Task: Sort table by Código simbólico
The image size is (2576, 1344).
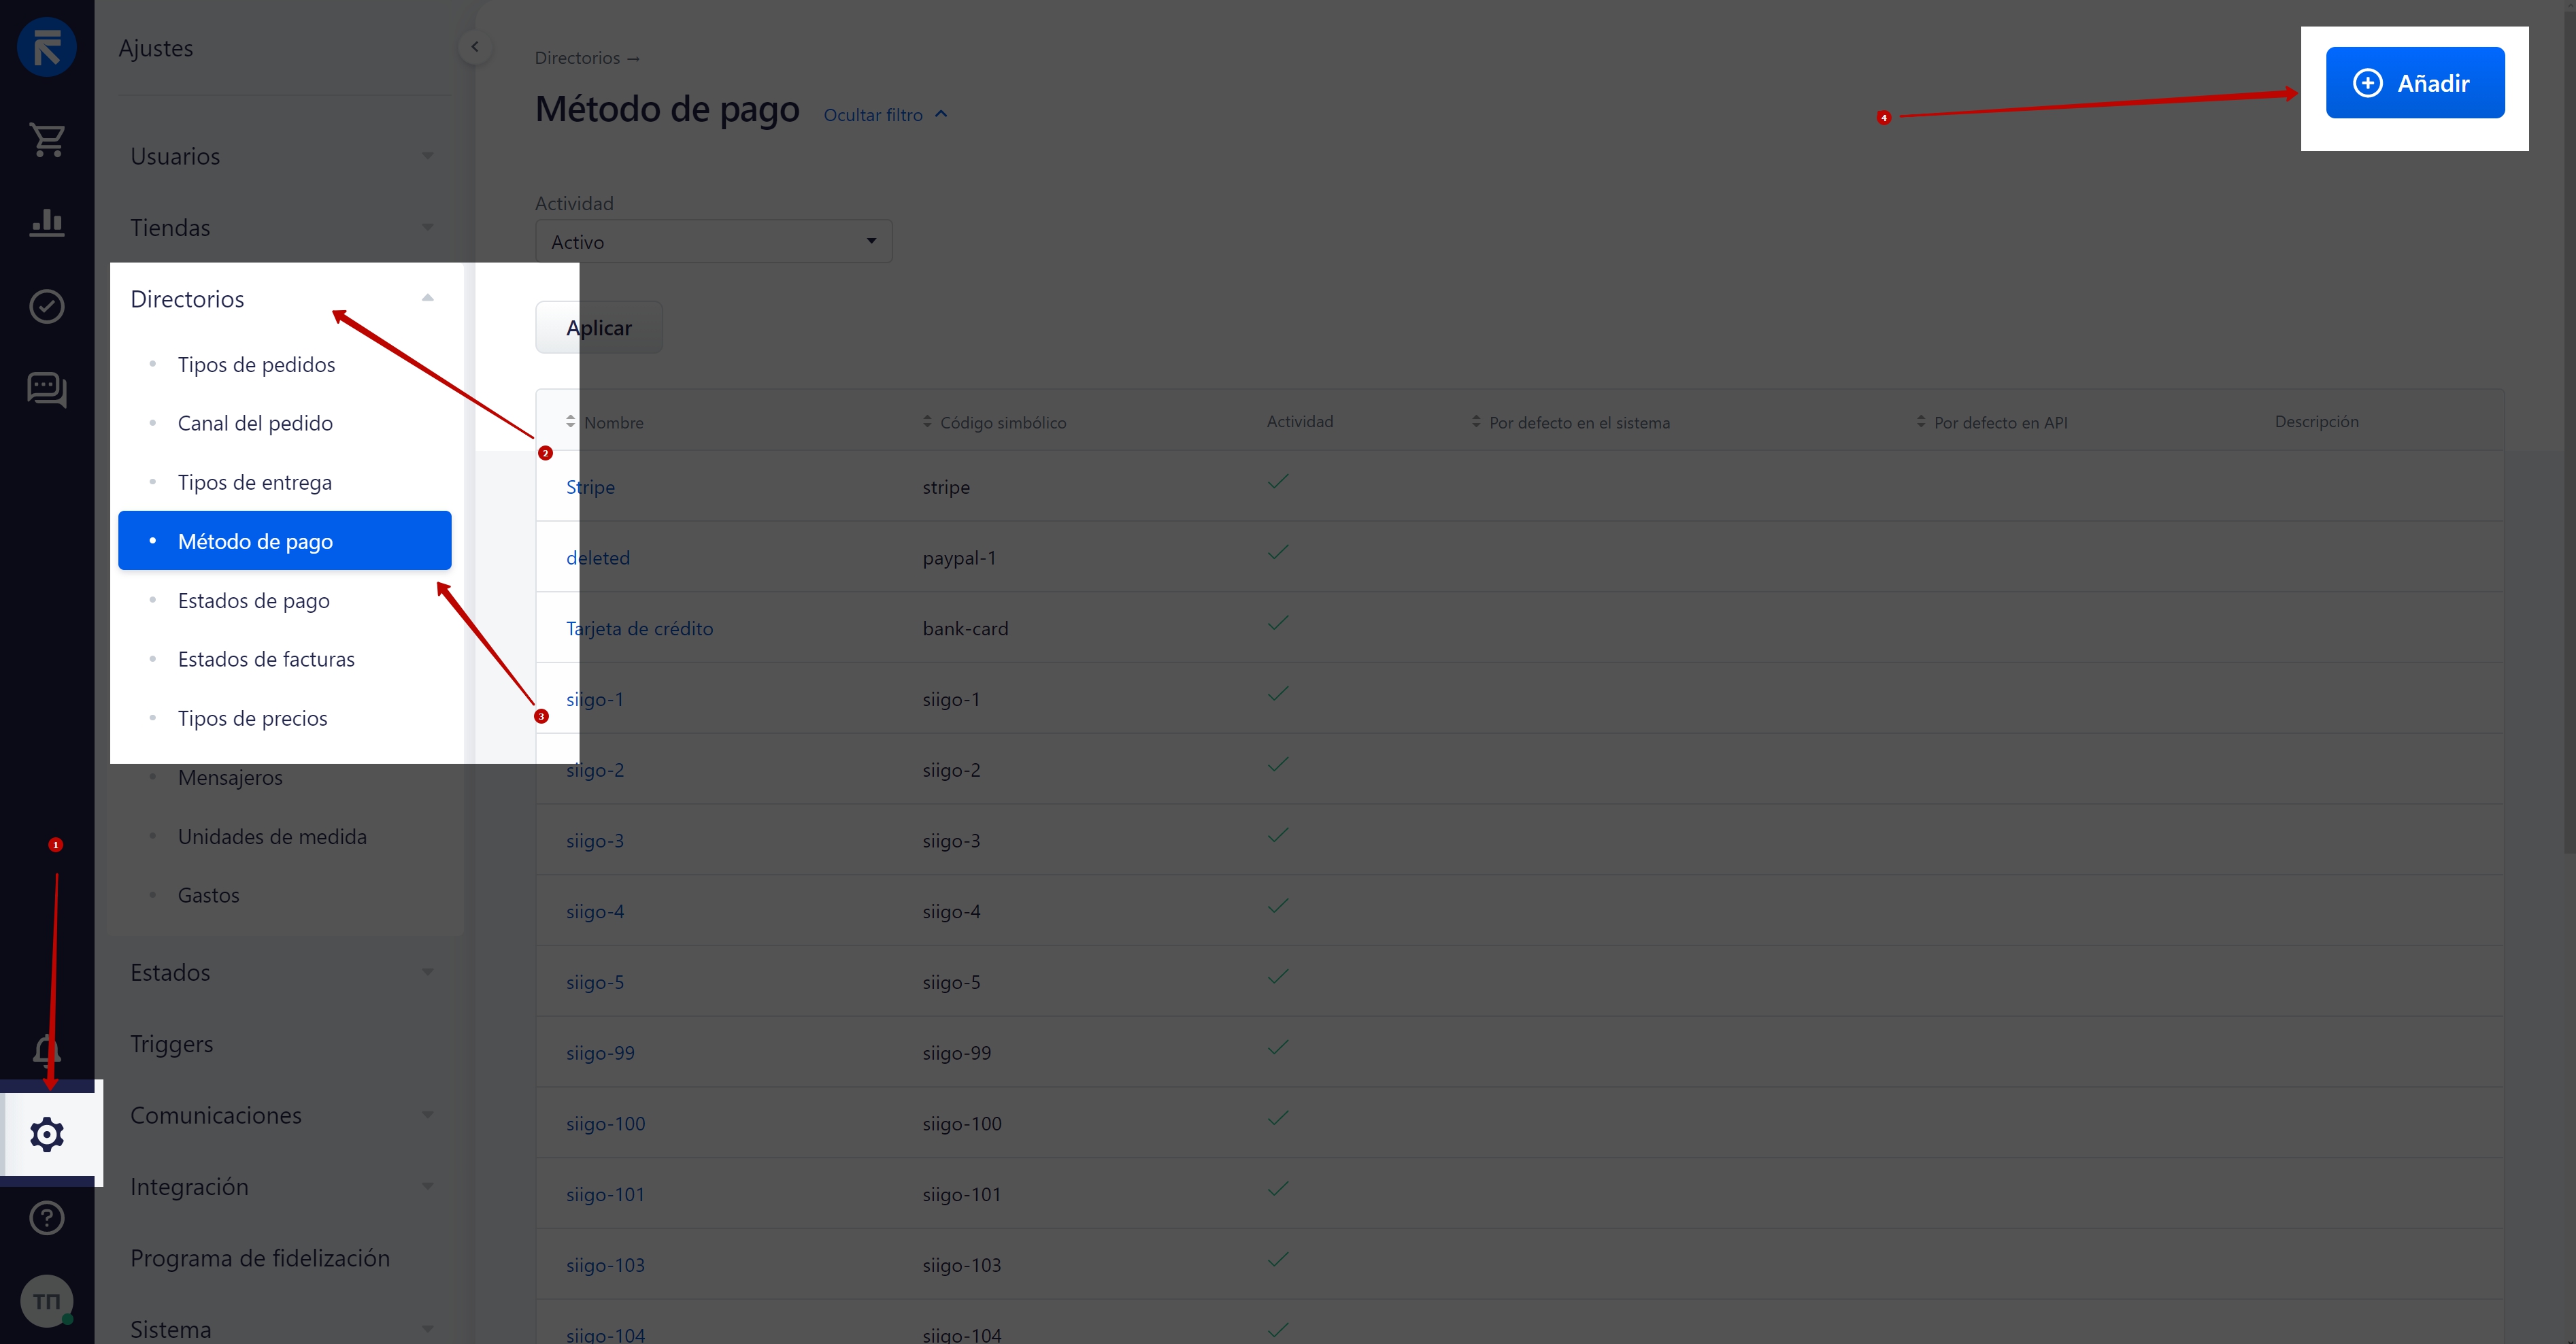Action: point(995,422)
